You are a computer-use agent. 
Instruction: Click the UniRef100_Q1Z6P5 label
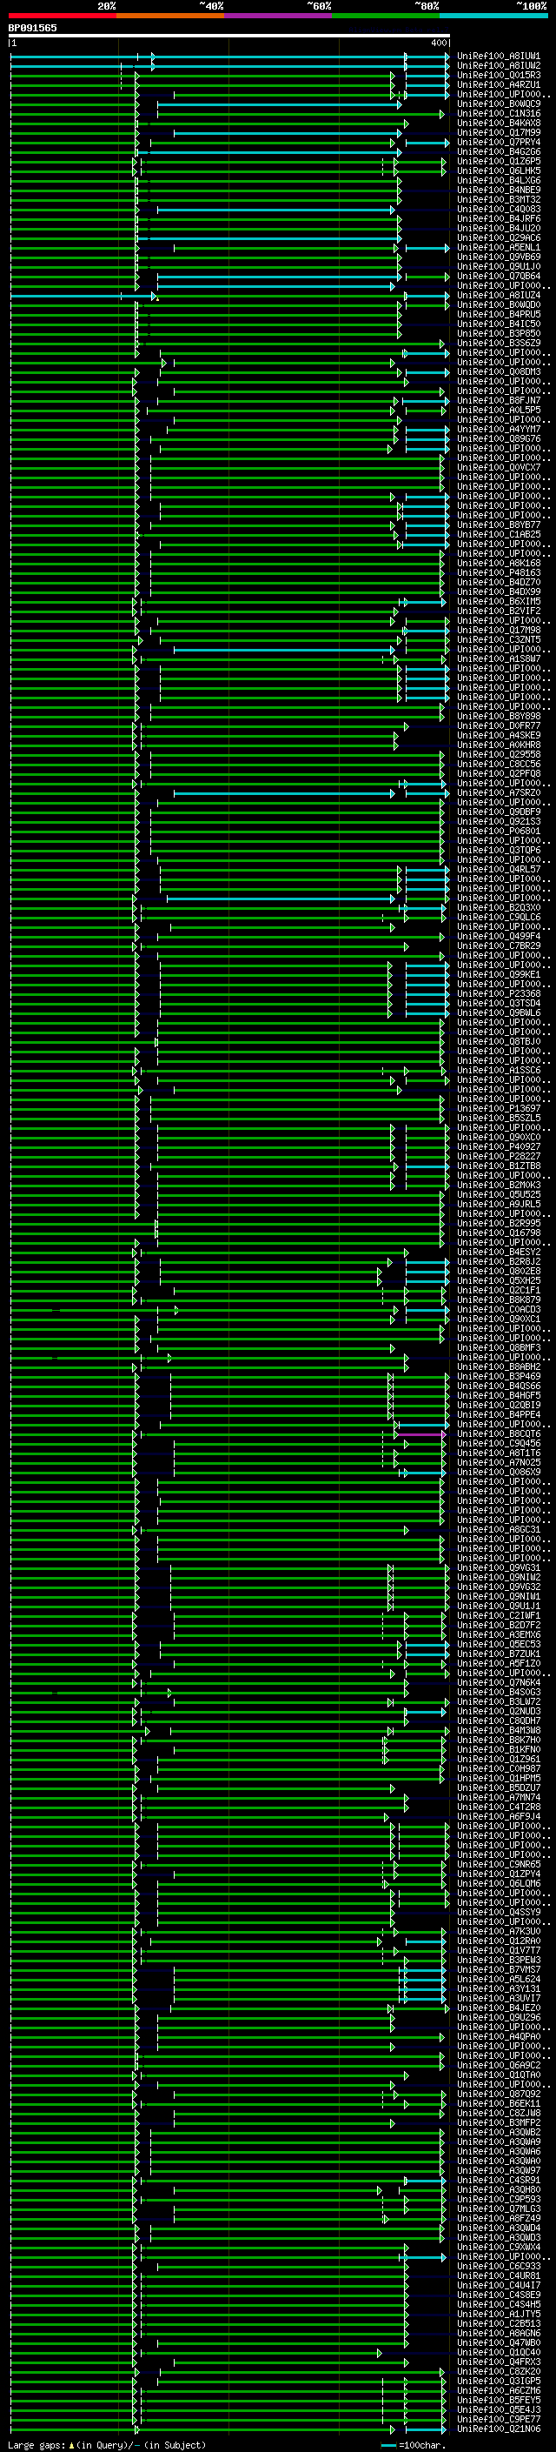[x=498, y=161]
